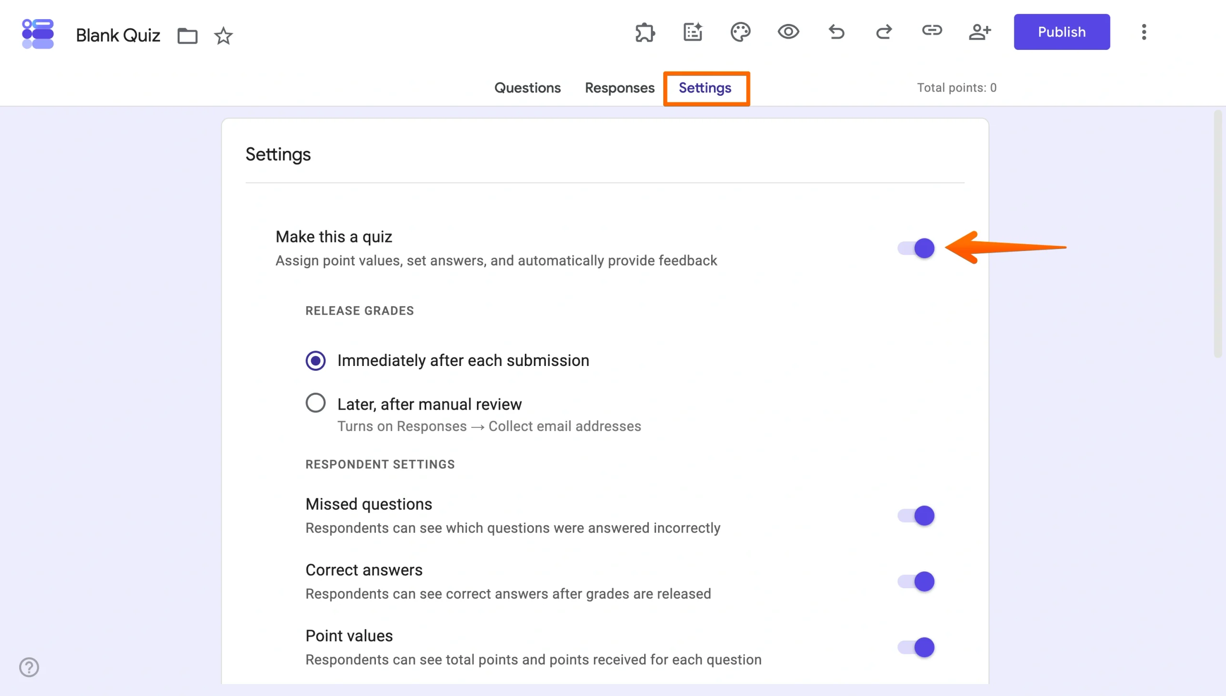Switch to the Responses tab

[620, 88]
